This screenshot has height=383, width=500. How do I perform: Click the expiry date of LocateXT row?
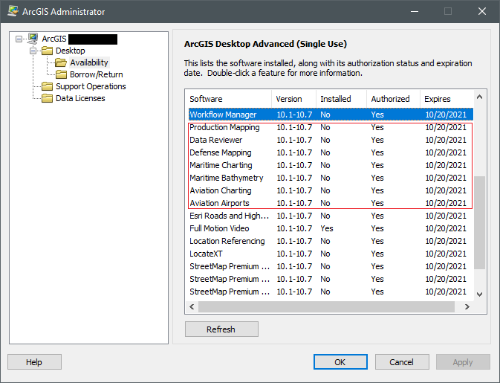[x=446, y=254]
